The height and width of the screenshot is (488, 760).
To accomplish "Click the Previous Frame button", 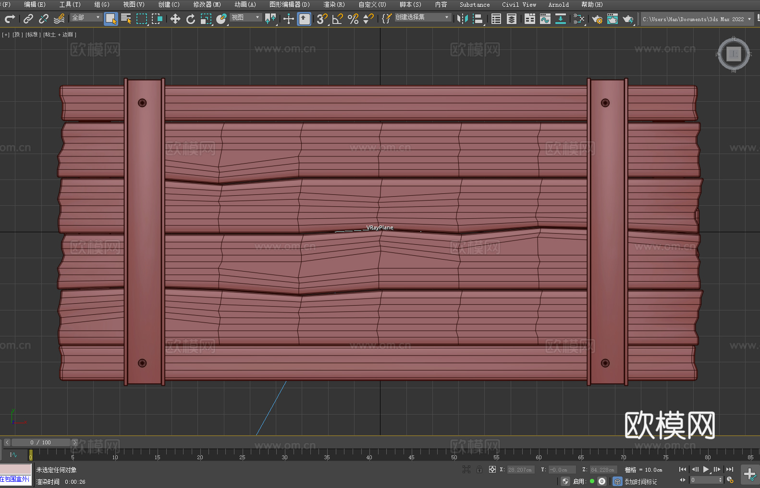I will pos(695,469).
